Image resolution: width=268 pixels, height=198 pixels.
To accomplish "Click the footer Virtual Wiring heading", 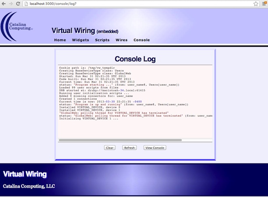I will point(25,174).
